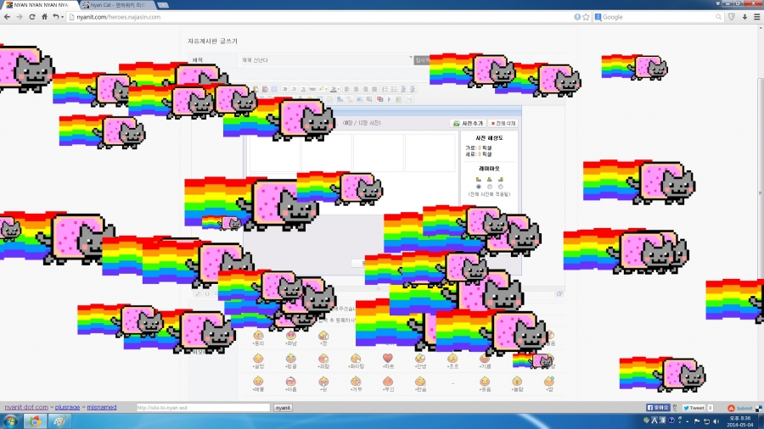Click the Facebook like button
764x429 pixels.
pos(658,408)
